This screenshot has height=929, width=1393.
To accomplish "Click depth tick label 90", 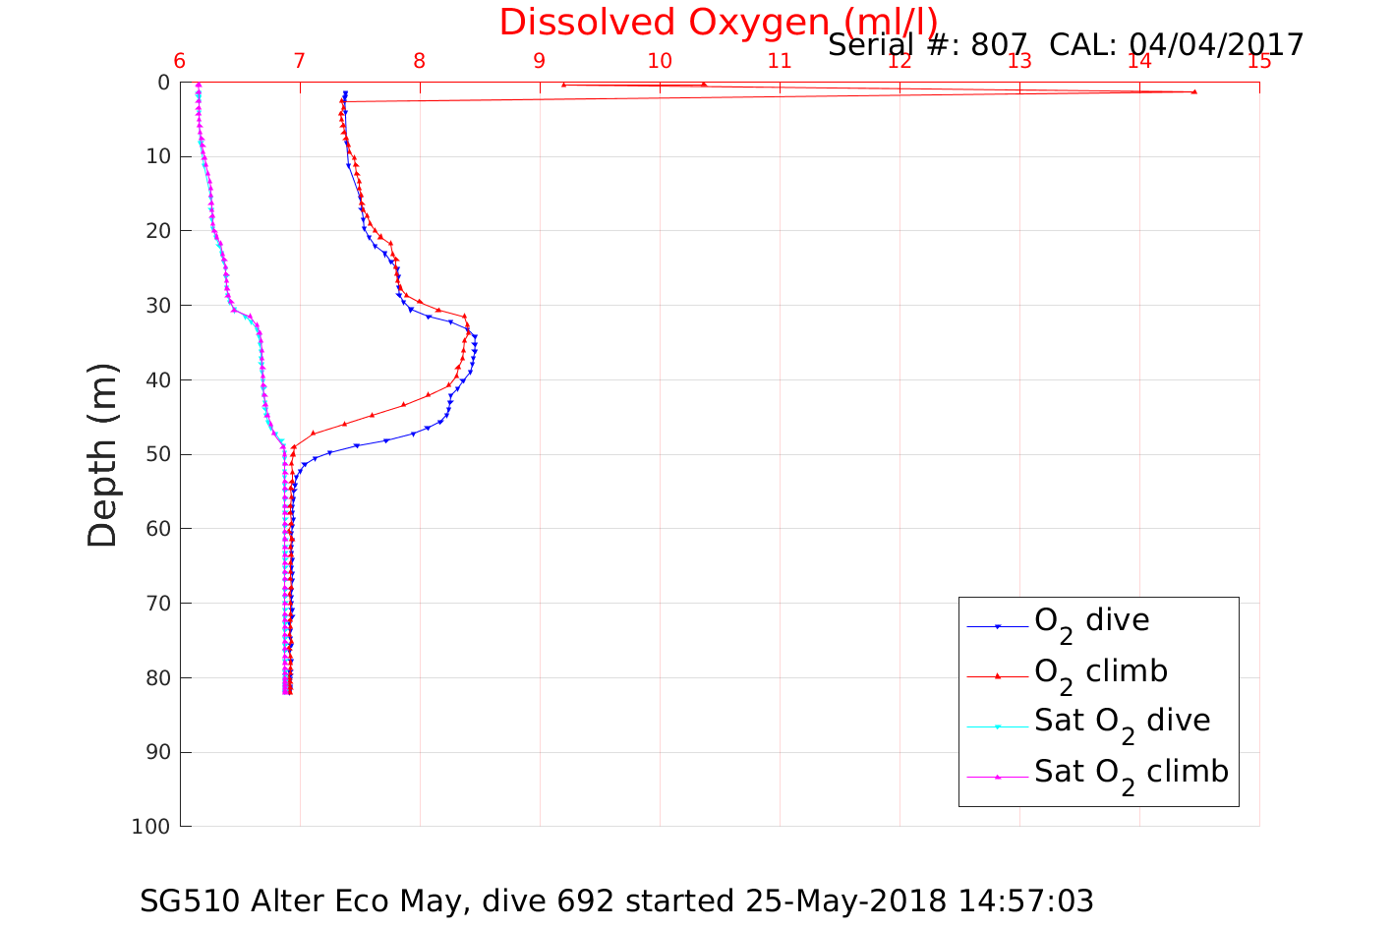I will coord(157,752).
